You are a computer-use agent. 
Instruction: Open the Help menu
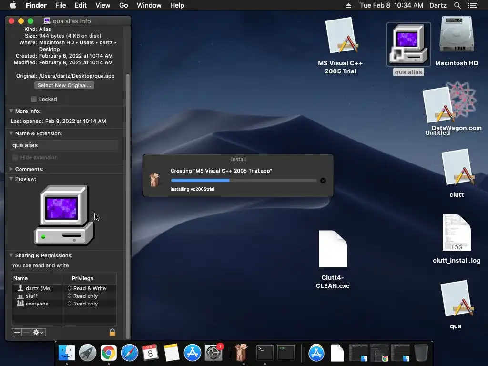pyautogui.click(x=177, y=5)
